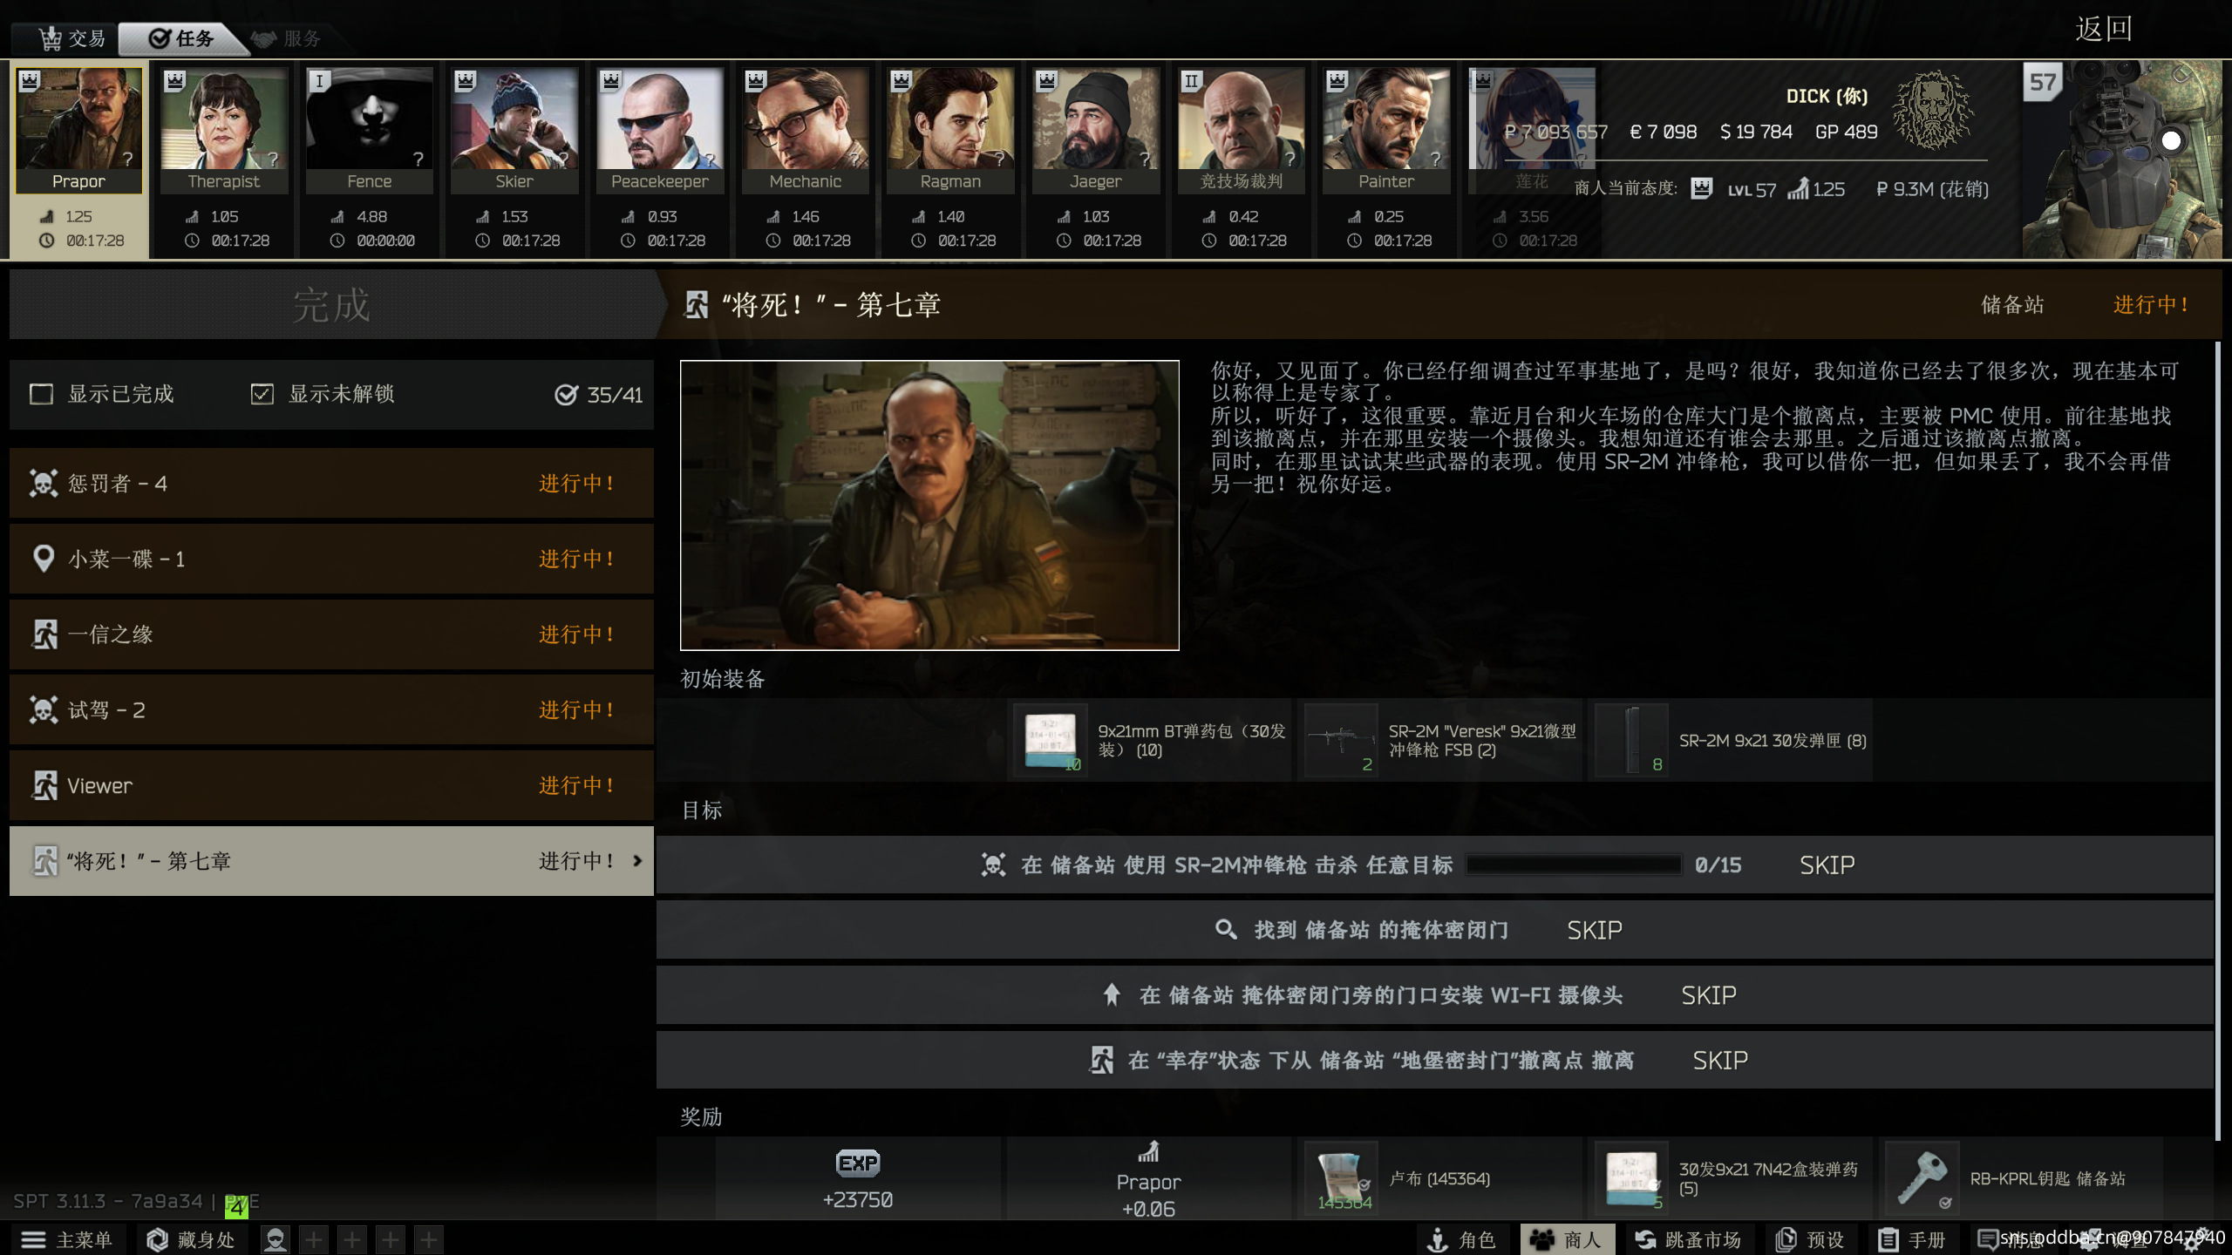Open the 商人 traders screen
This screenshot has width=2232, height=1255.
[1567, 1239]
